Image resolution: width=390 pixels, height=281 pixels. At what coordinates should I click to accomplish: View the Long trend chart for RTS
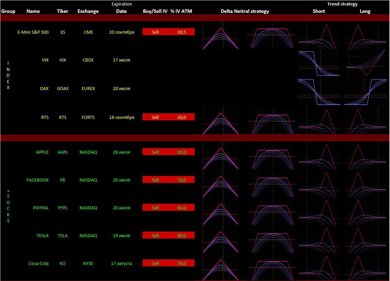click(x=365, y=120)
